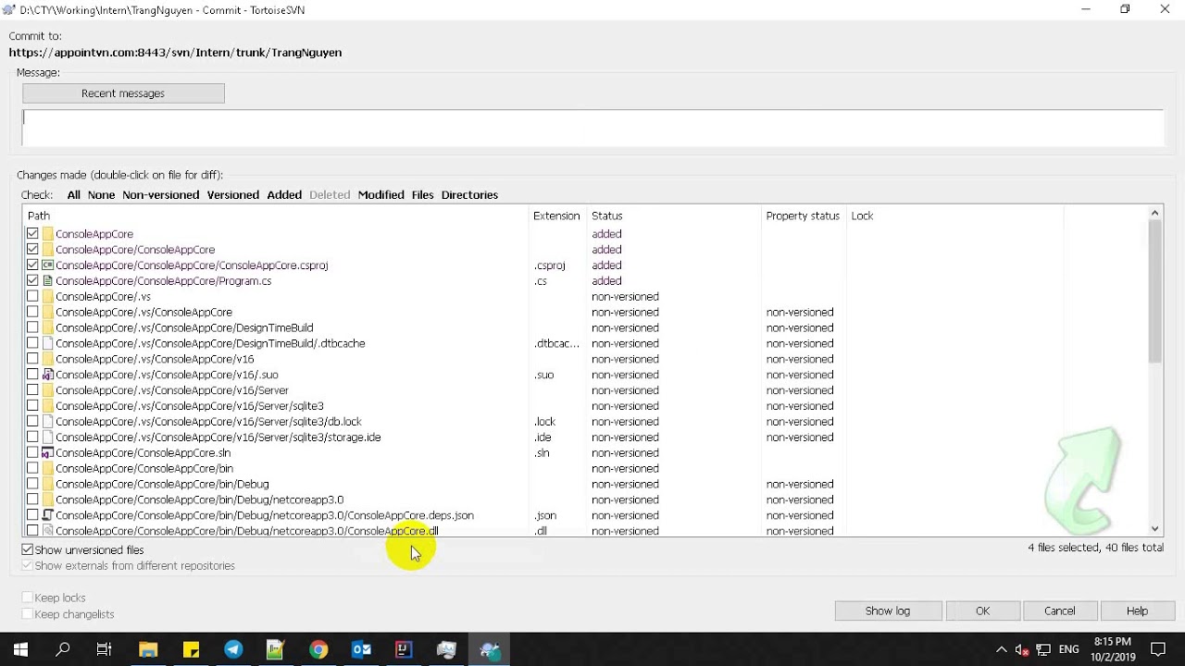
Task: Click the ConsoleAppCore.csproj file icon
Action: (48, 265)
